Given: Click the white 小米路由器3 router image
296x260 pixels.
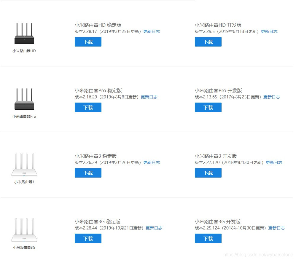Looking at the screenshot, I should click(x=24, y=165).
